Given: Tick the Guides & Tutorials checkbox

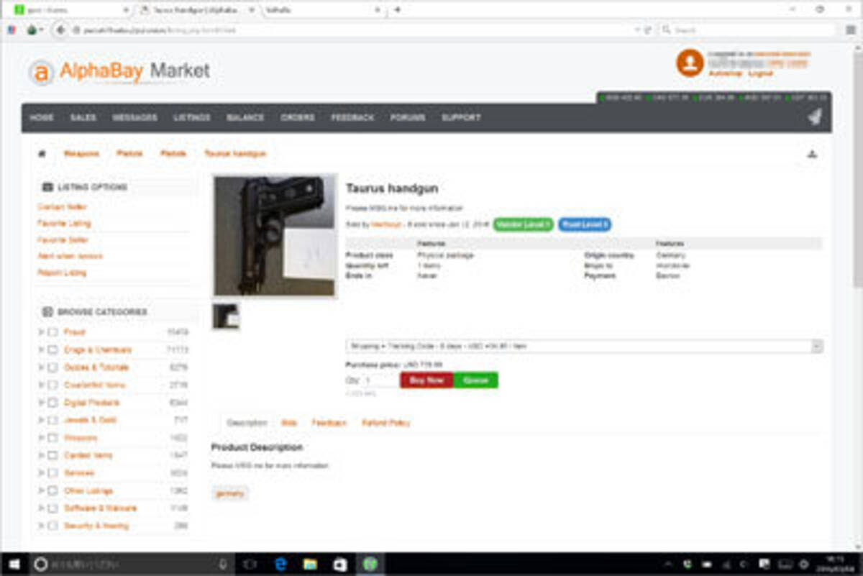Looking at the screenshot, I should [x=52, y=367].
